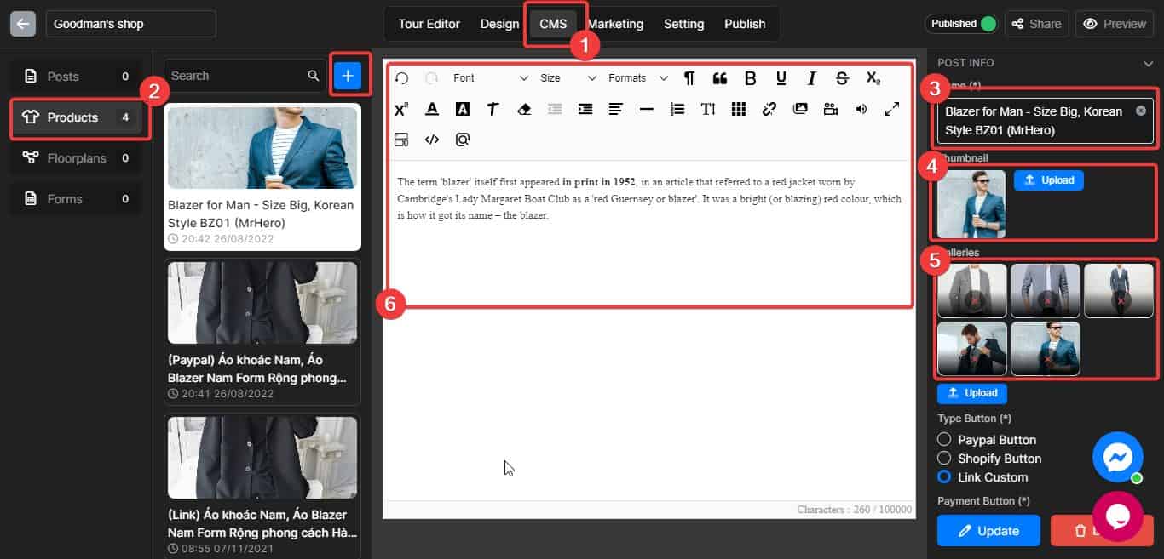Insert a horizontal line
The height and width of the screenshot is (559, 1164).
(647, 109)
